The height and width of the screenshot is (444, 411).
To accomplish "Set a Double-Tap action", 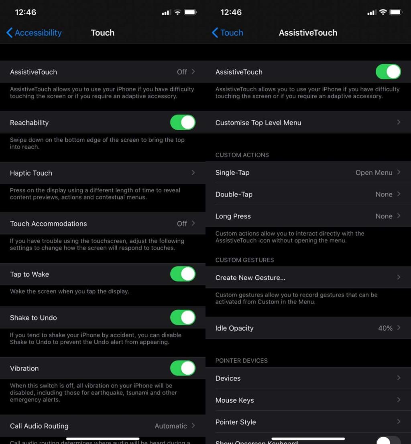I will click(308, 194).
